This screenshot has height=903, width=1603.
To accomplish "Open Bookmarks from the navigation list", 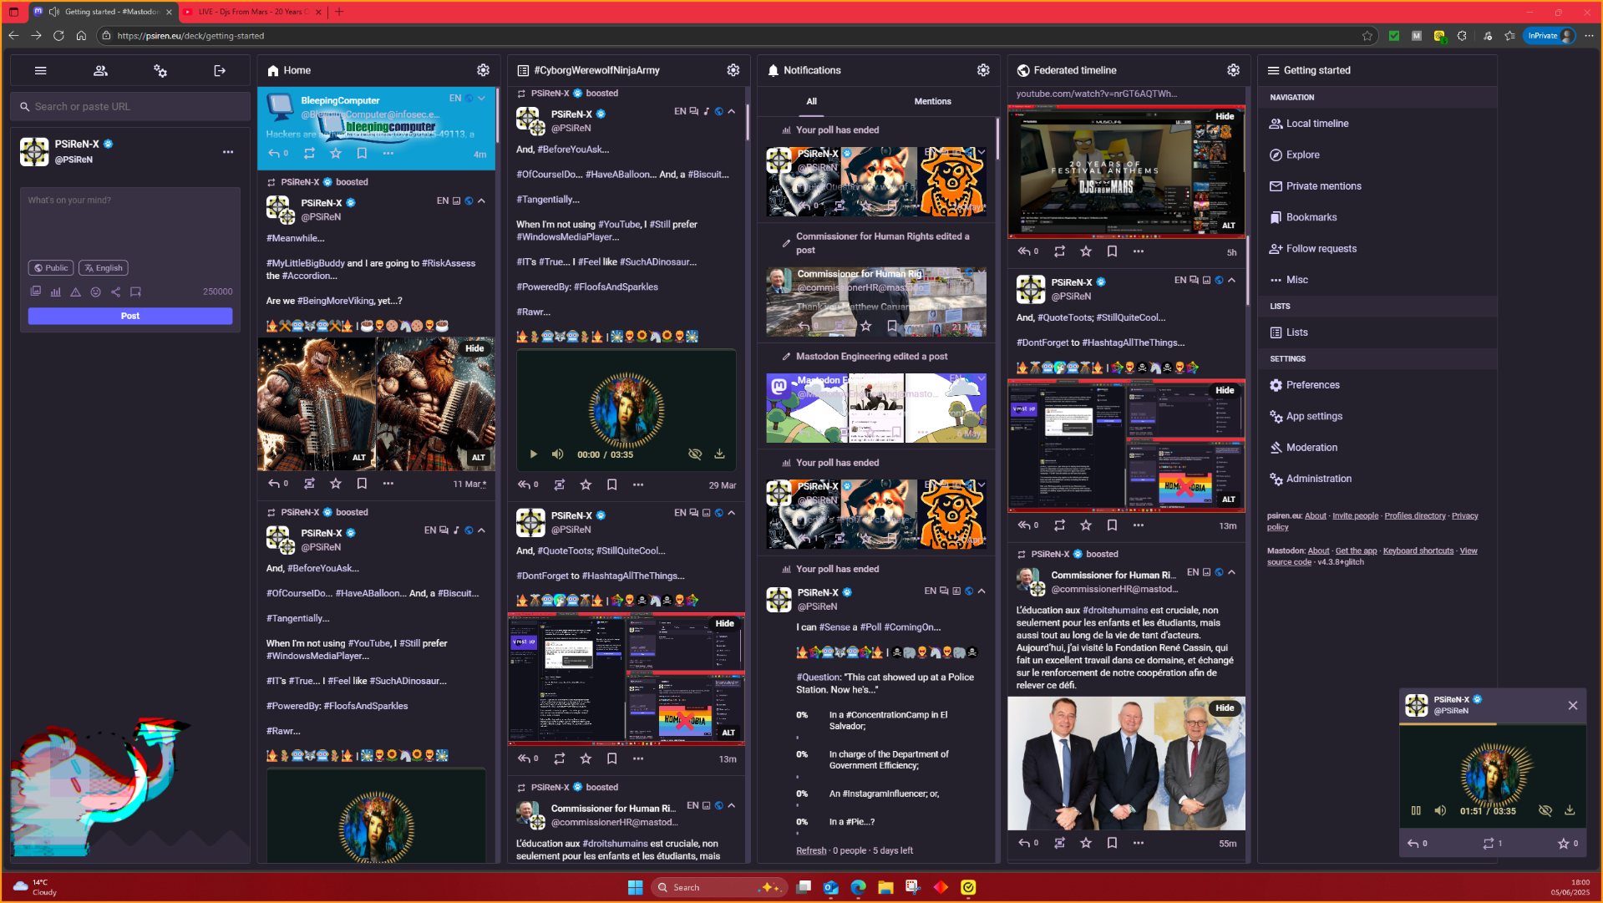I will pyautogui.click(x=1311, y=217).
